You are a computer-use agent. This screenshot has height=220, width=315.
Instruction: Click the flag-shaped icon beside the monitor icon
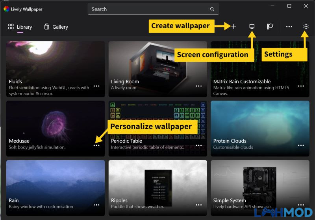270,26
